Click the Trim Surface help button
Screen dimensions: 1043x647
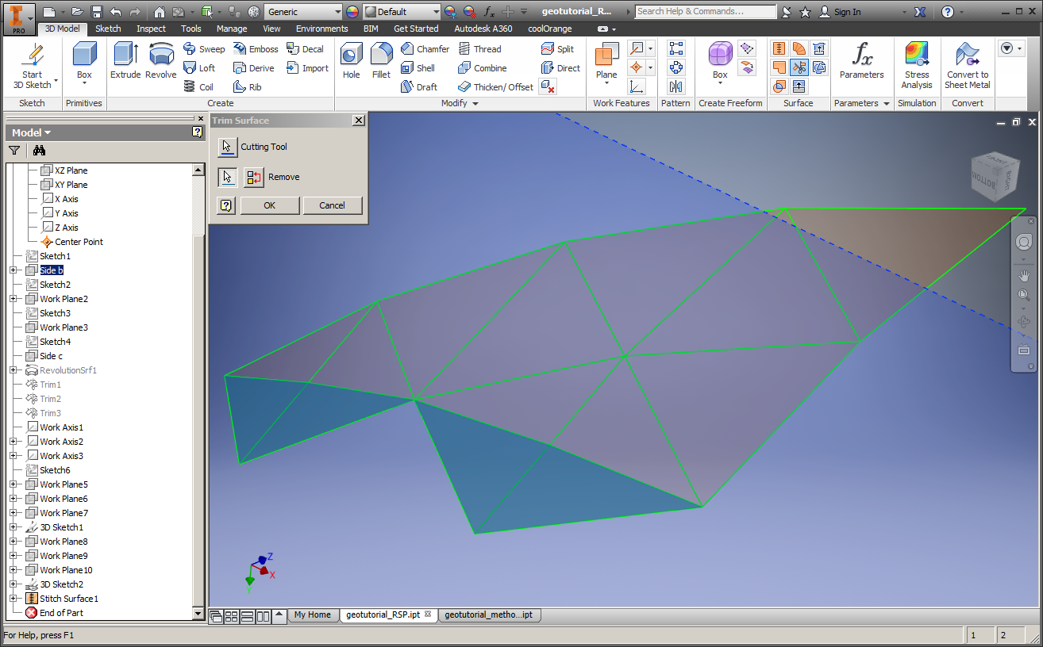[x=227, y=205]
